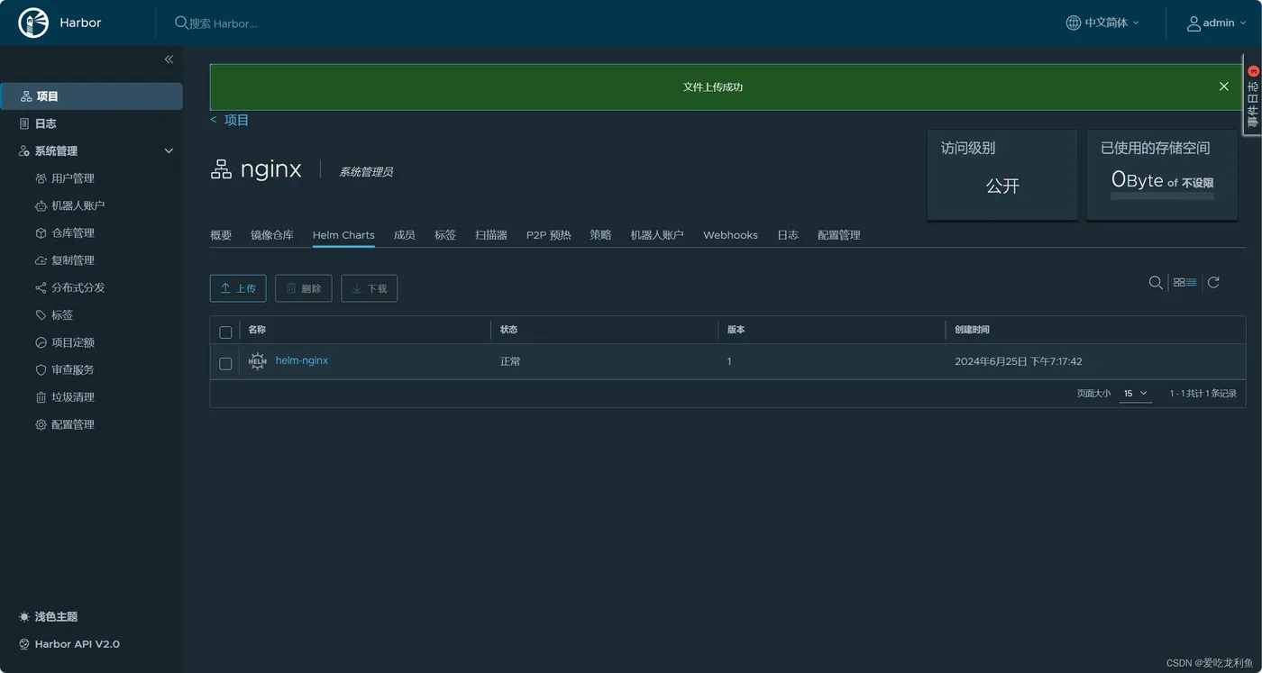Switch to list view layout

[x=1192, y=283]
